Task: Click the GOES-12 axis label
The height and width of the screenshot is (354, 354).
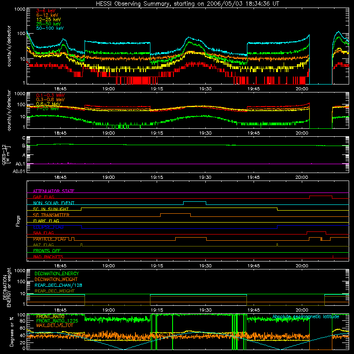Action: coord(6,154)
